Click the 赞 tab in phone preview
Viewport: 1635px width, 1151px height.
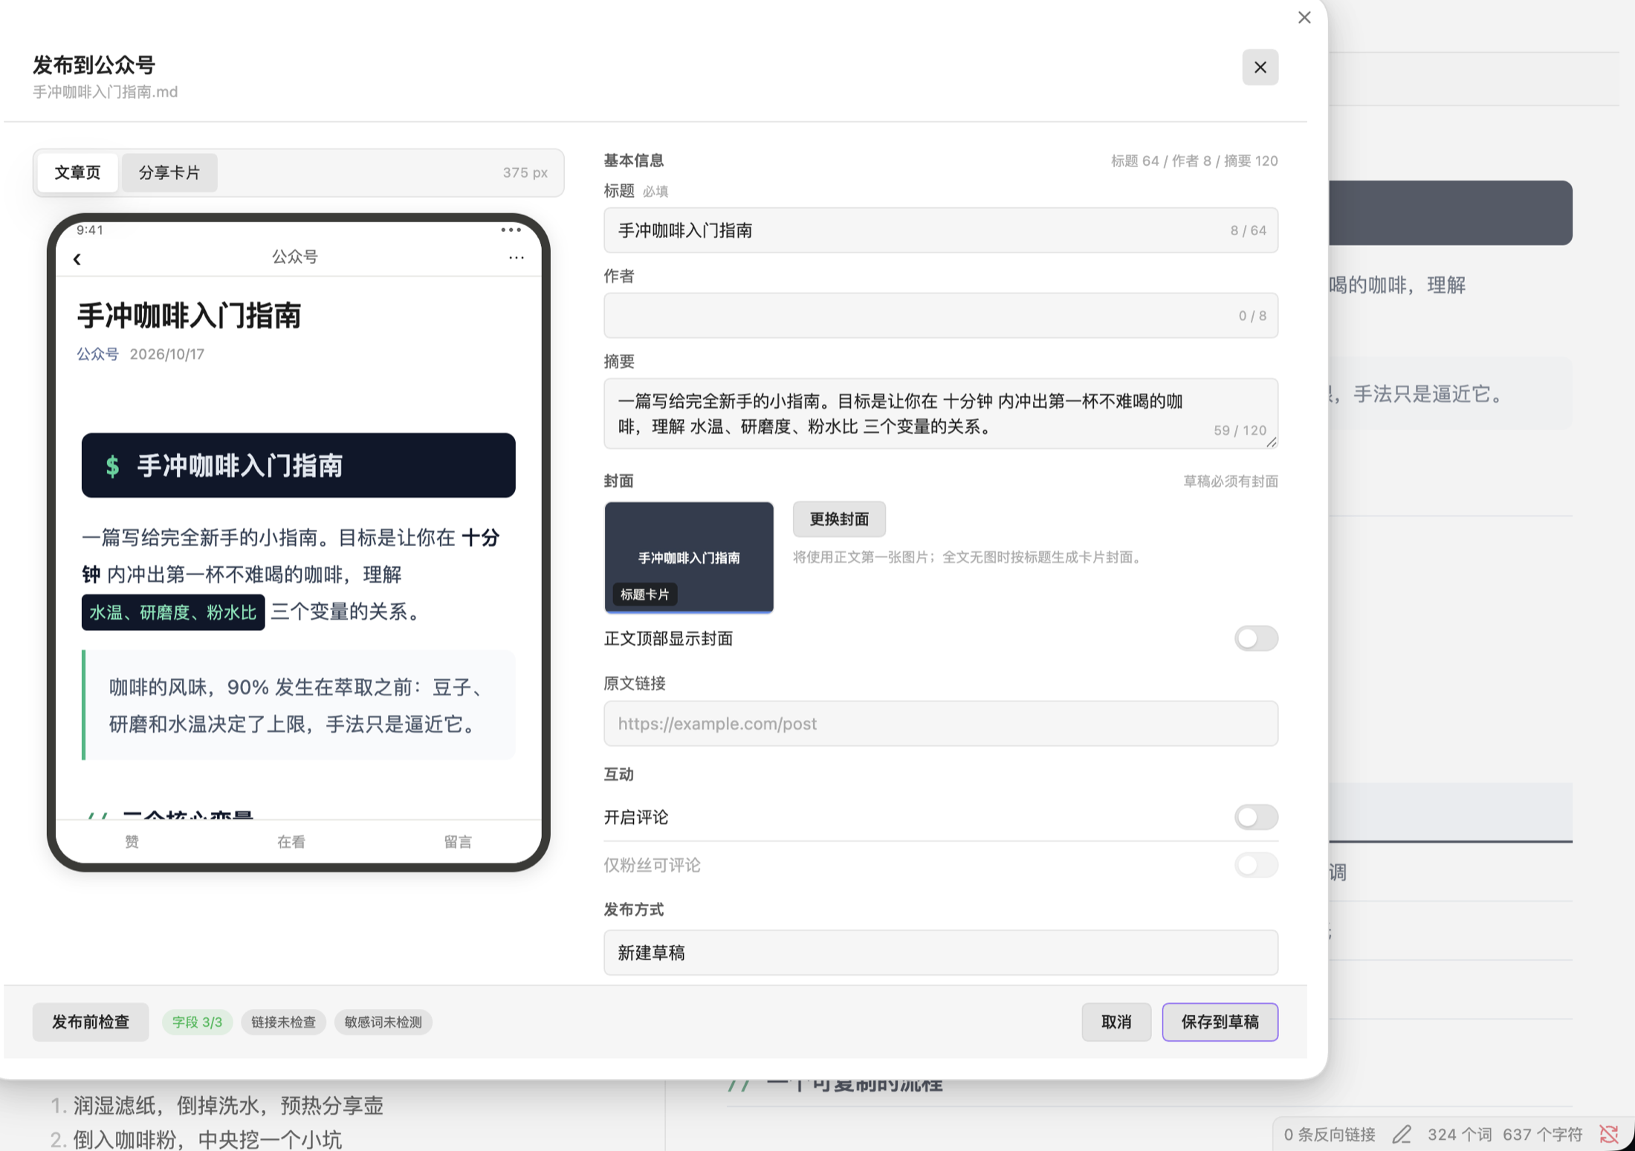click(x=132, y=841)
